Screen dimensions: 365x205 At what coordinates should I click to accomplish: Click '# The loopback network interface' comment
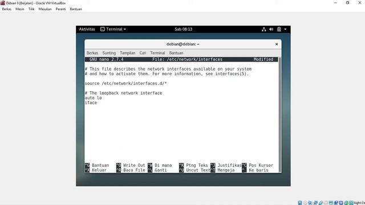click(x=123, y=93)
